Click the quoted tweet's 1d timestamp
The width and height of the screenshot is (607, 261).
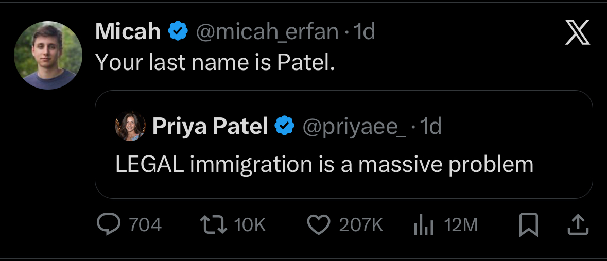click(431, 126)
